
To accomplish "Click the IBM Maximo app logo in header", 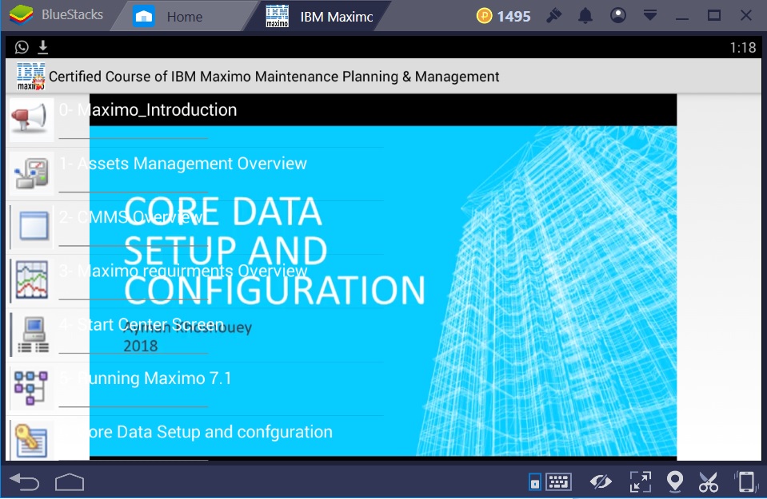I will [x=31, y=77].
